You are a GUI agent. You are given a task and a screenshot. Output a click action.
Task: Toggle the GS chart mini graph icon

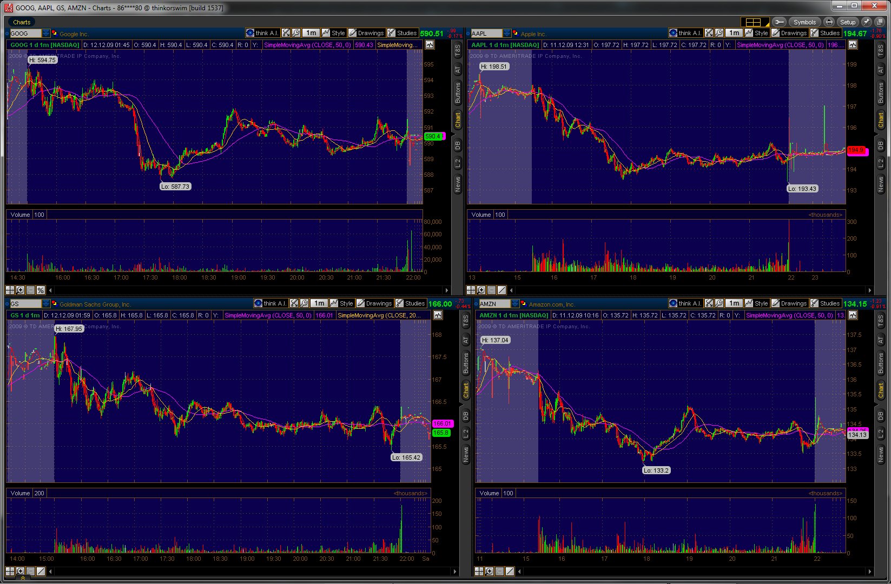438,315
